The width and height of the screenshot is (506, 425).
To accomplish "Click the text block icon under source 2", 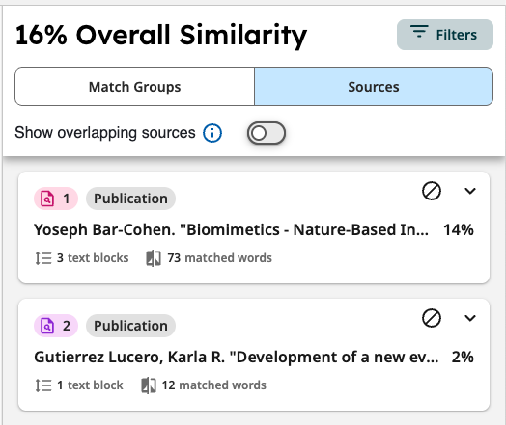I will [43, 385].
